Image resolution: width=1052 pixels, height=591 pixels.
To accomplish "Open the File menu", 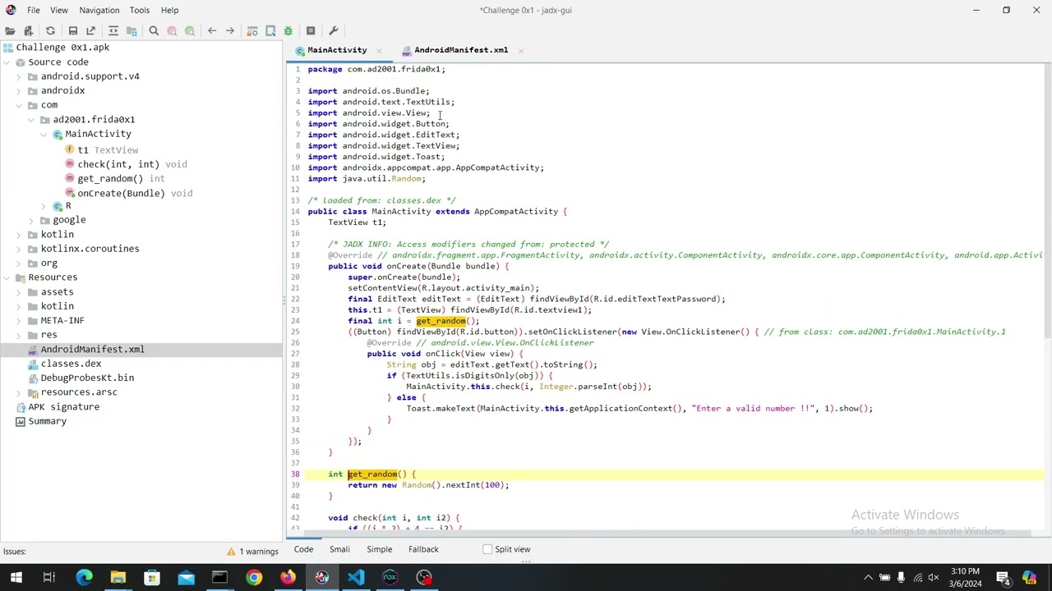I will pos(33,10).
